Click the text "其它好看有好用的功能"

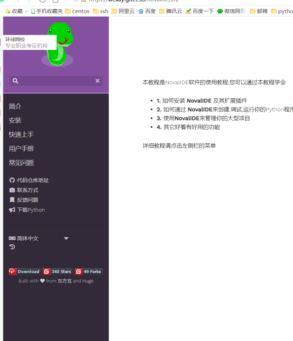(x=192, y=127)
